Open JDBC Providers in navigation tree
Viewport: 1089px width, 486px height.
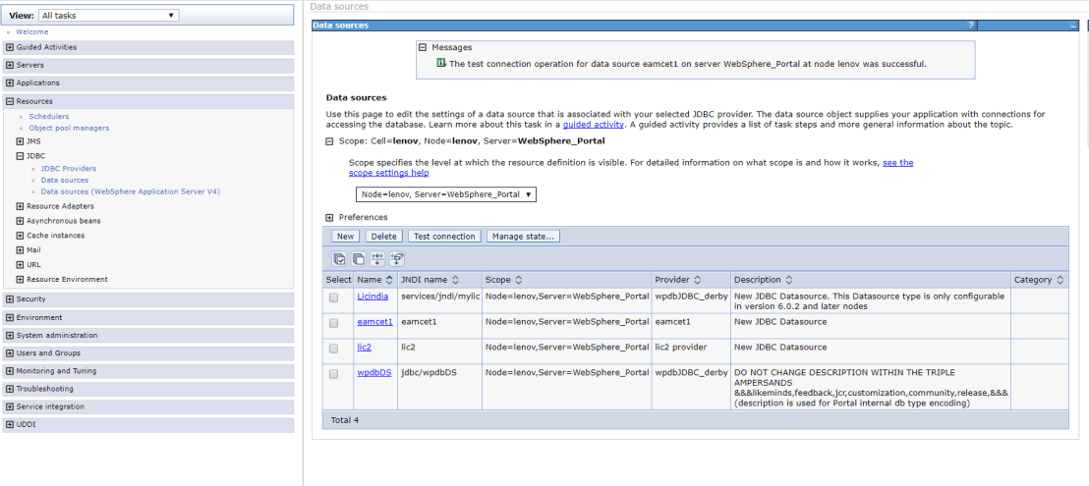coord(69,169)
